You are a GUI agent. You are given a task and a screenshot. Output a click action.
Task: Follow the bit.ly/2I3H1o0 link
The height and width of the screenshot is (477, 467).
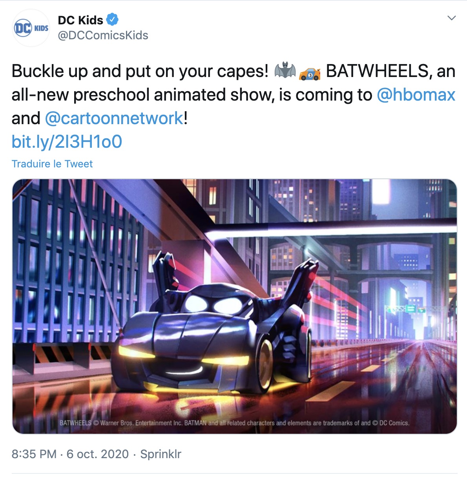pos(67,142)
